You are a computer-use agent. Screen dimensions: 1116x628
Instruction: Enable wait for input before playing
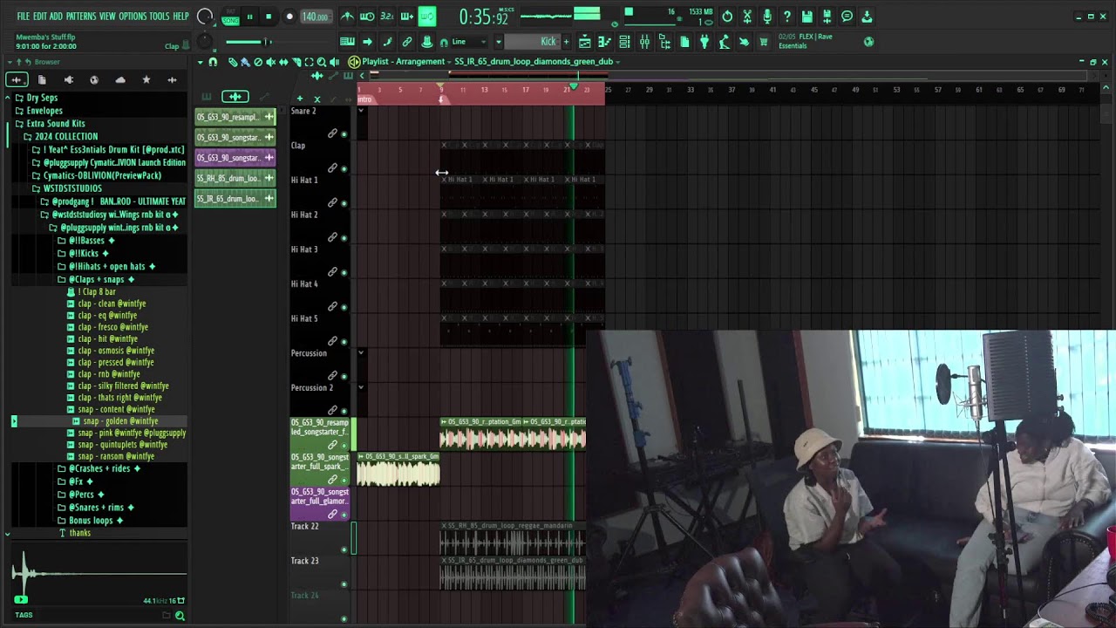coord(367,17)
